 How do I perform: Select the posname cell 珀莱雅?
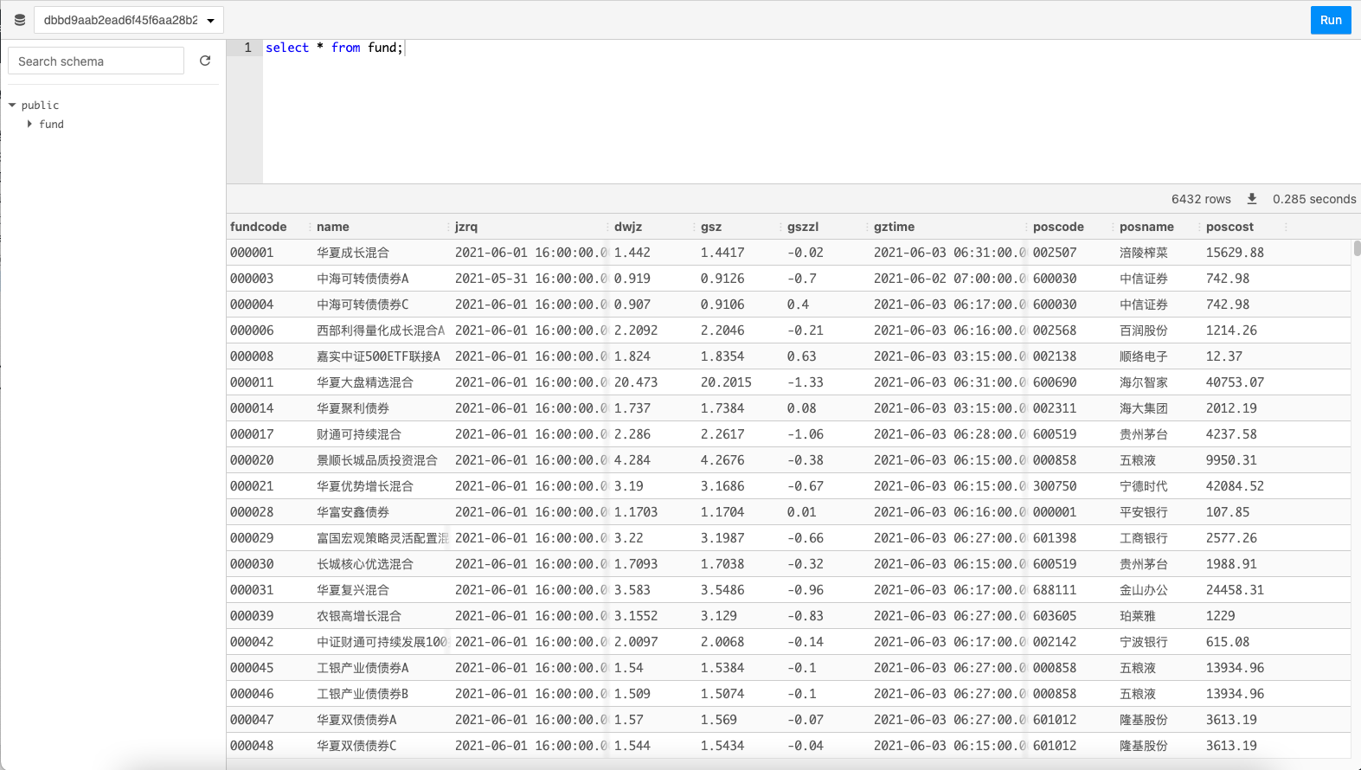pos(1138,616)
